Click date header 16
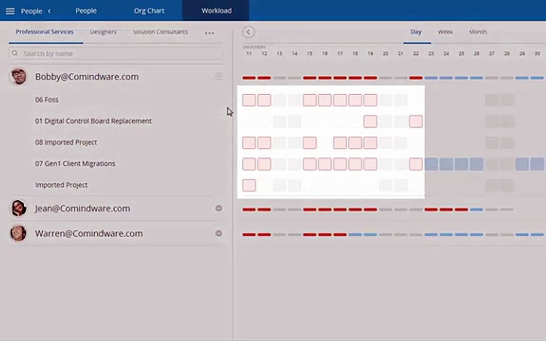Viewport: 546px width, 341px height. coord(325,54)
